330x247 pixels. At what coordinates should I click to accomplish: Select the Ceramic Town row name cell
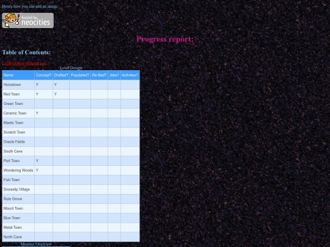click(18, 113)
